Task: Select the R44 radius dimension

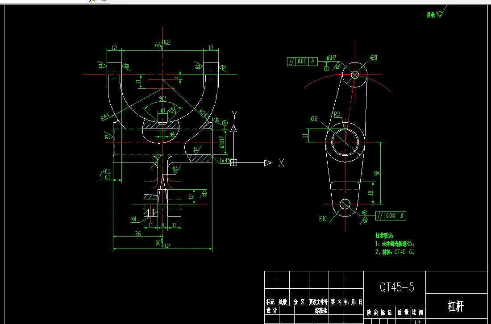Action: click(x=105, y=117)
